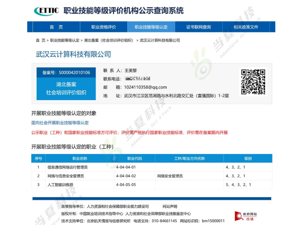Click breadcrumb 武汉云计算科技有限公司
This screenshot has height=225, width=305.
point(160,41)
